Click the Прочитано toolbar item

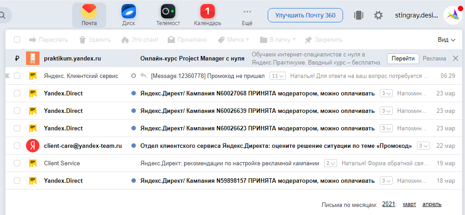click(187, 40)
